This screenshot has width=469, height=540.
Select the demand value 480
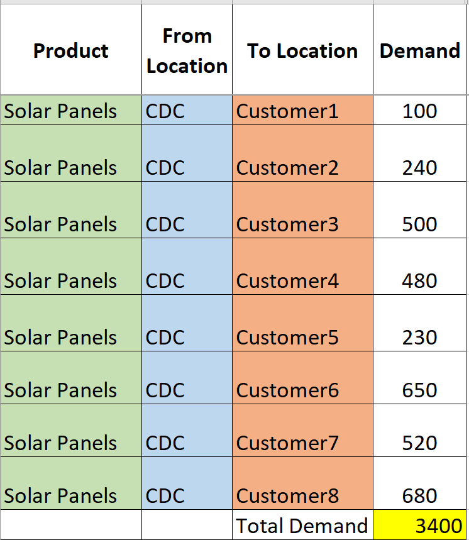point(419,266)
